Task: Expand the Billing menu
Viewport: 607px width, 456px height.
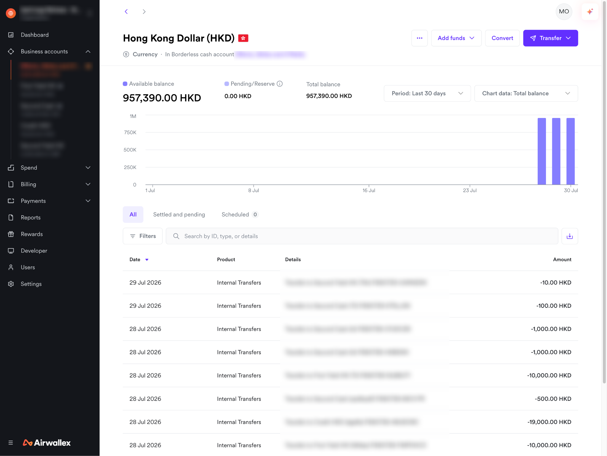Action: (x=88, y=184)
